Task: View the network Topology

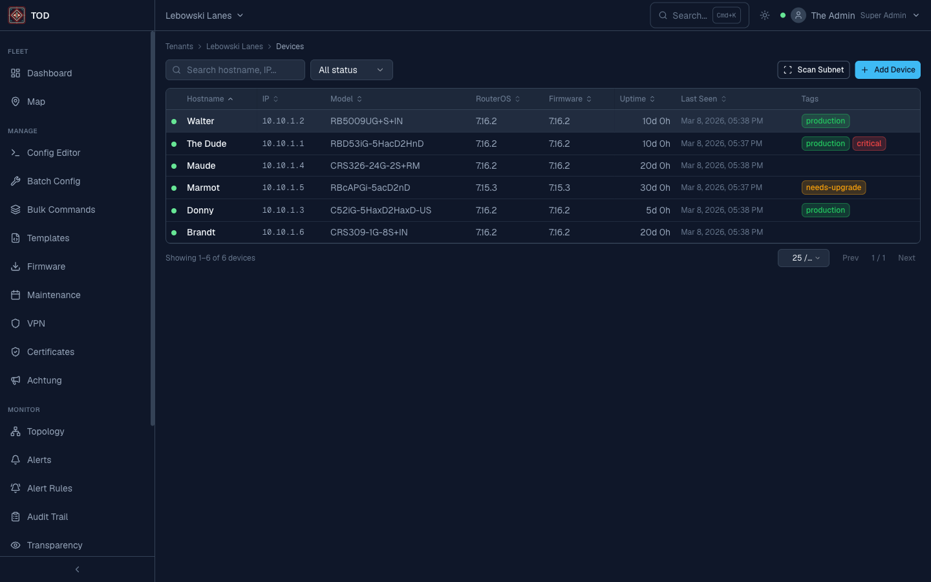Action: 45,431
